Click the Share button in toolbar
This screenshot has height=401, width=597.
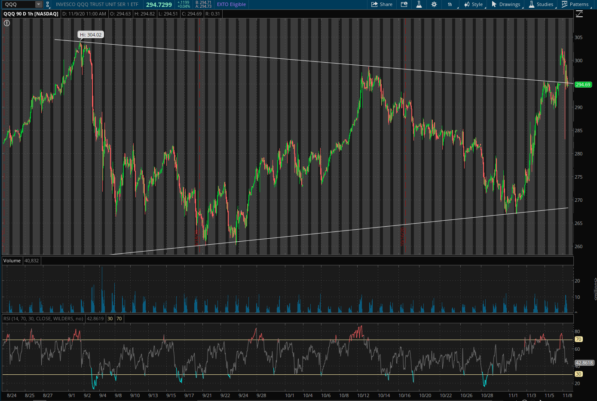pyautogui.click(x=382, y=4)
